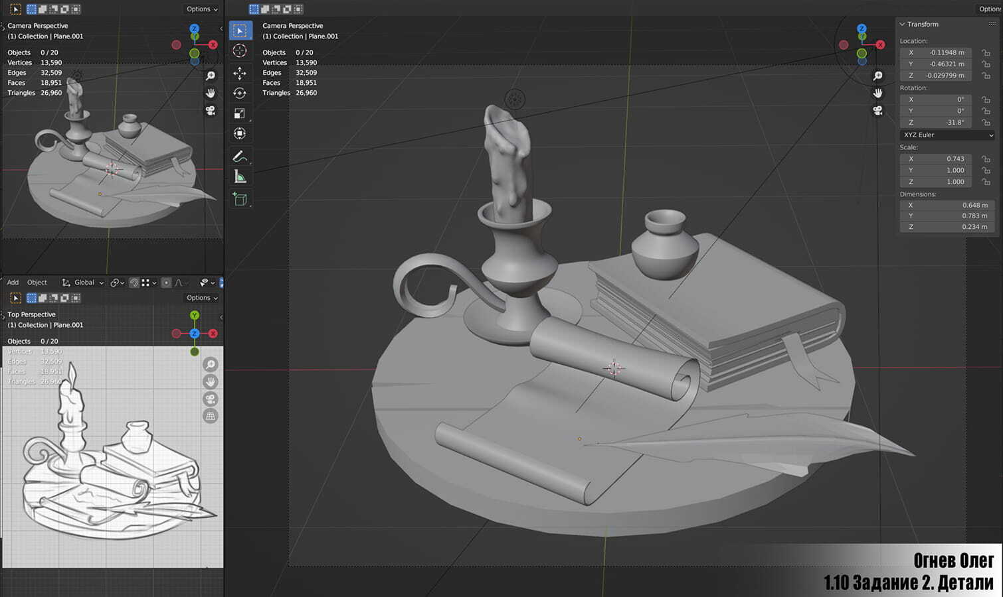Open the Object menu
Image resolution: width=1003 pixels, height=597 pixels.
[x=37, y=283]
